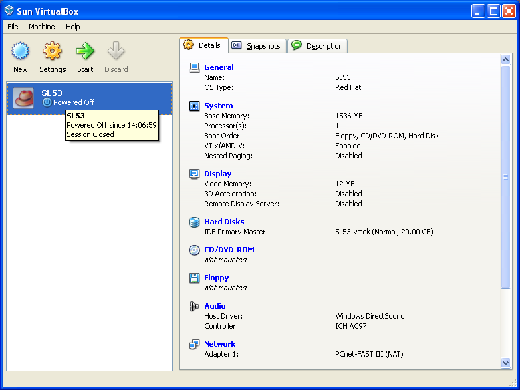Click the General section computer icon
520x390 pixels.
(x=194, y=67)
